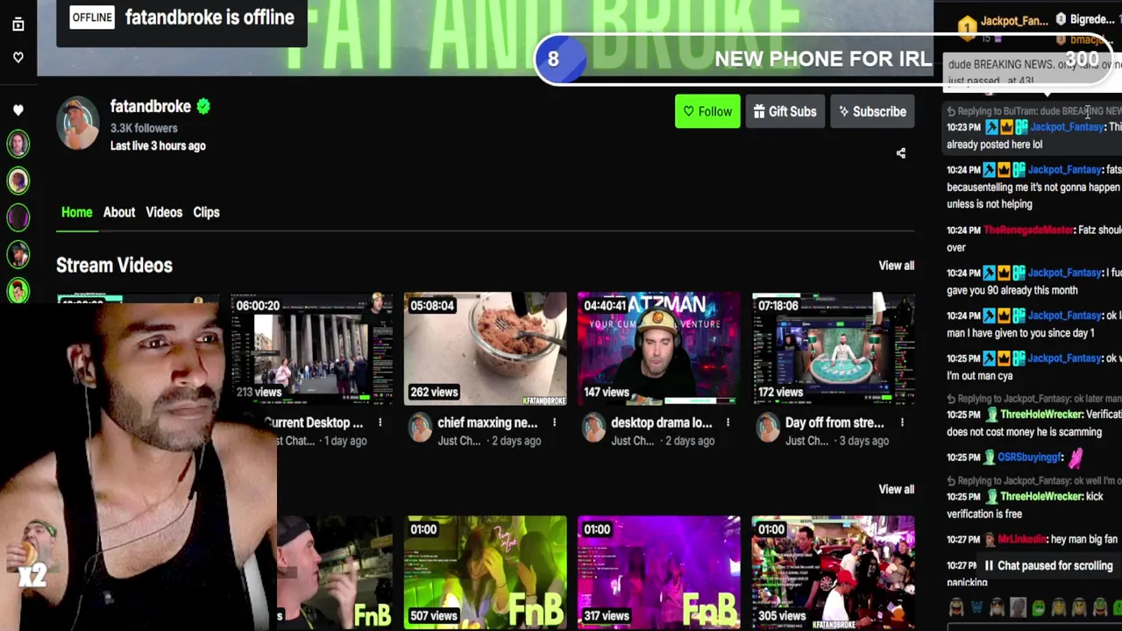Click the green verified badge
Image resolution: width=1122 pixels, height=631 pixels.
(203, 106)
